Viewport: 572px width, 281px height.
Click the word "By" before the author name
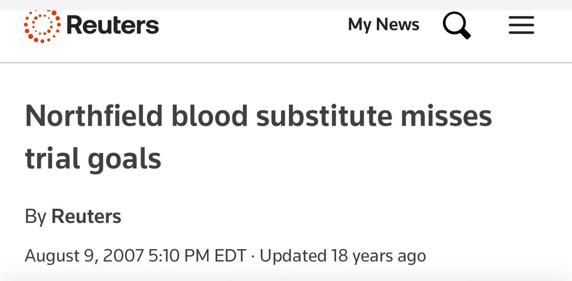click(35, 217)
